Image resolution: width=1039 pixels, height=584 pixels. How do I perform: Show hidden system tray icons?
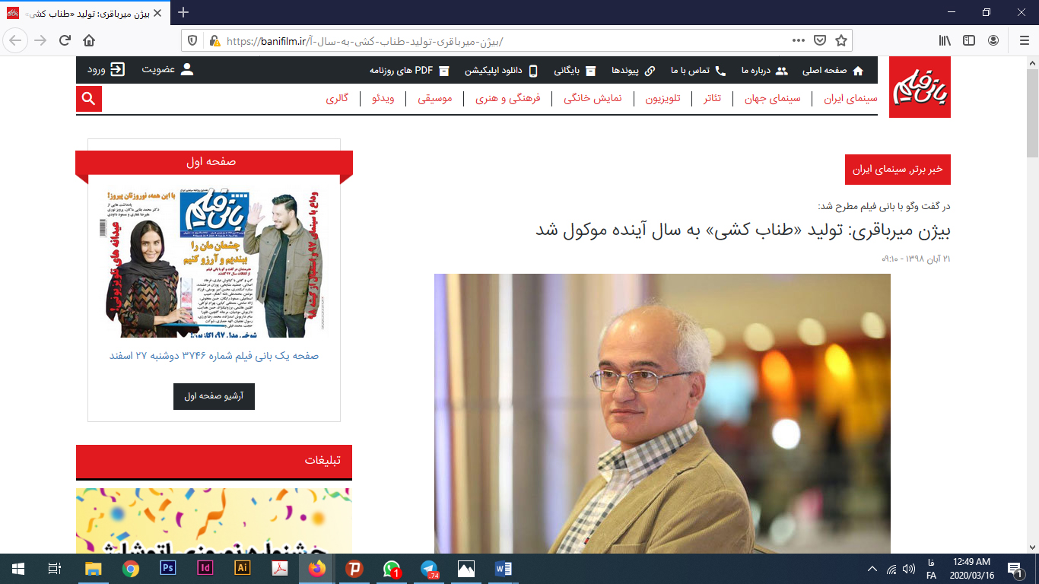tap(872, 569)
